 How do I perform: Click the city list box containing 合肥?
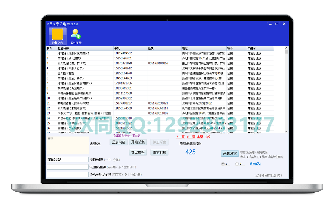click(x=68, y=145)
